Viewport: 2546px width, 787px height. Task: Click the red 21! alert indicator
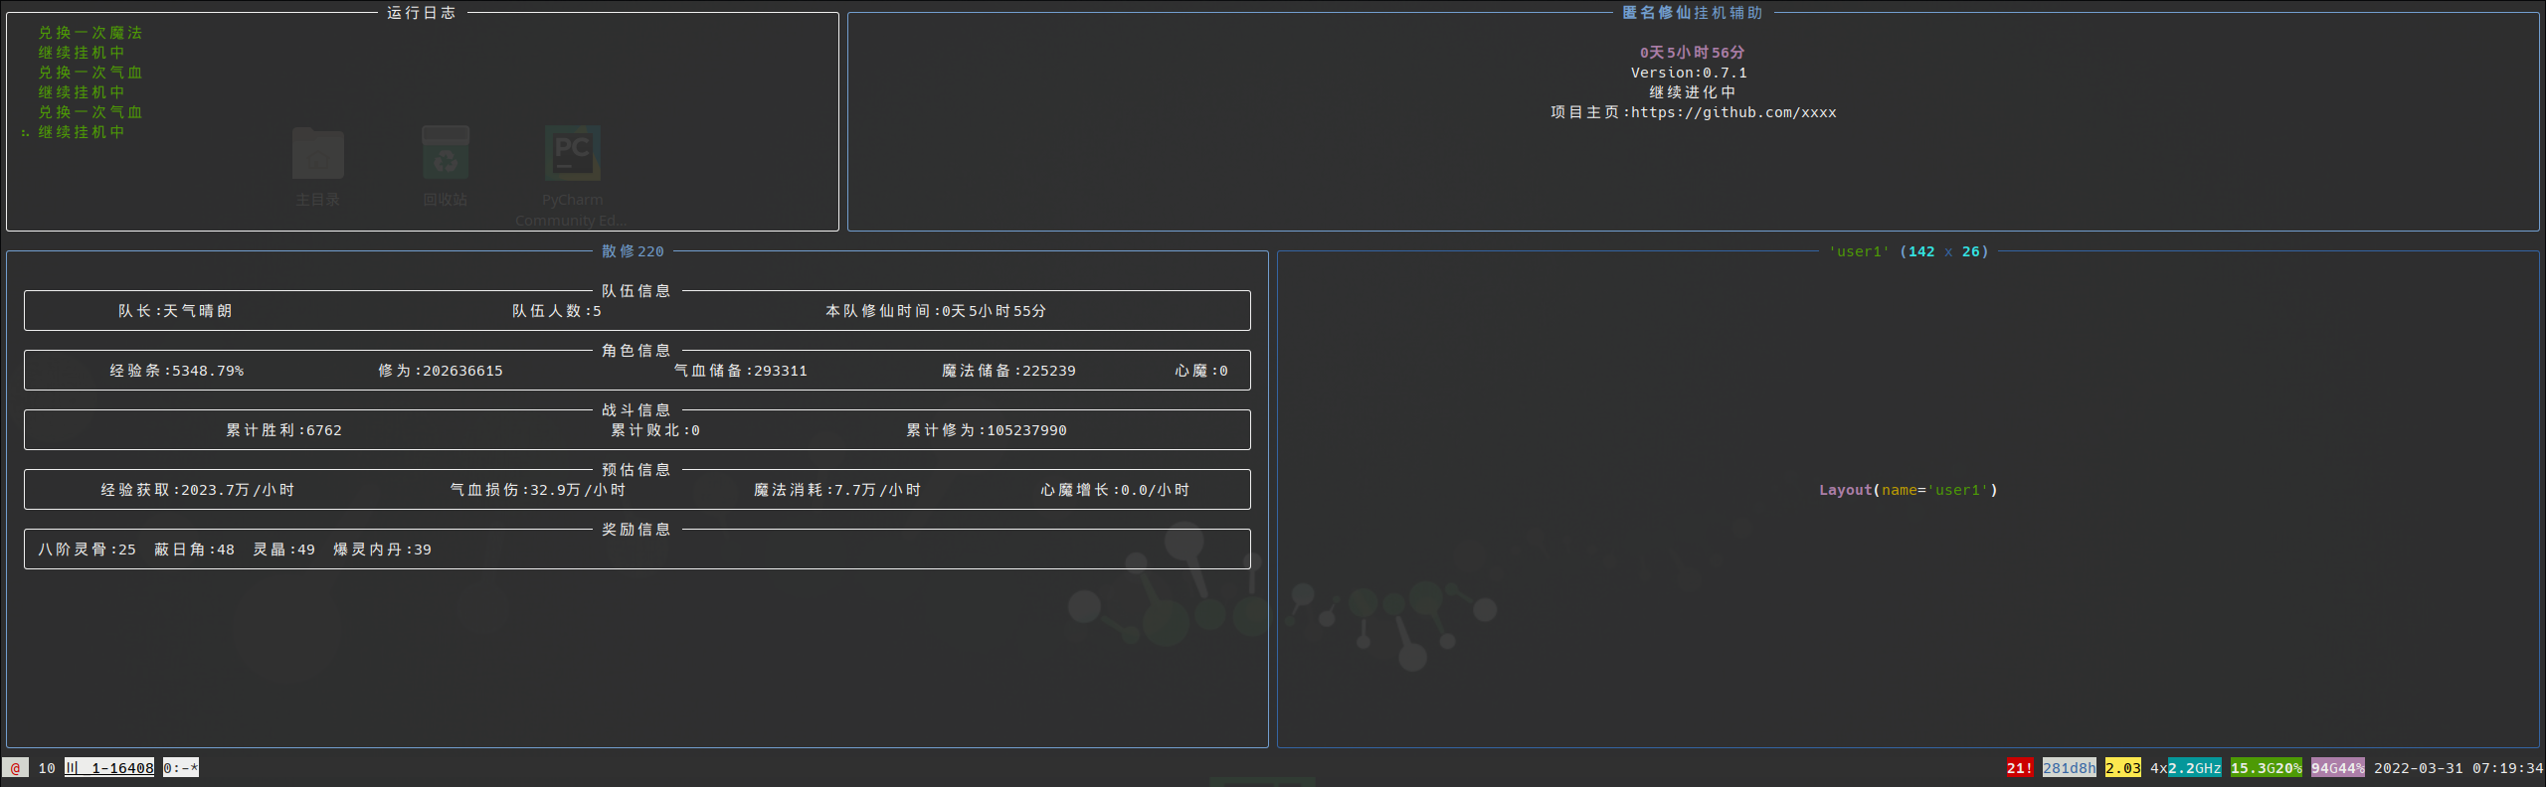click(2020, 768)
